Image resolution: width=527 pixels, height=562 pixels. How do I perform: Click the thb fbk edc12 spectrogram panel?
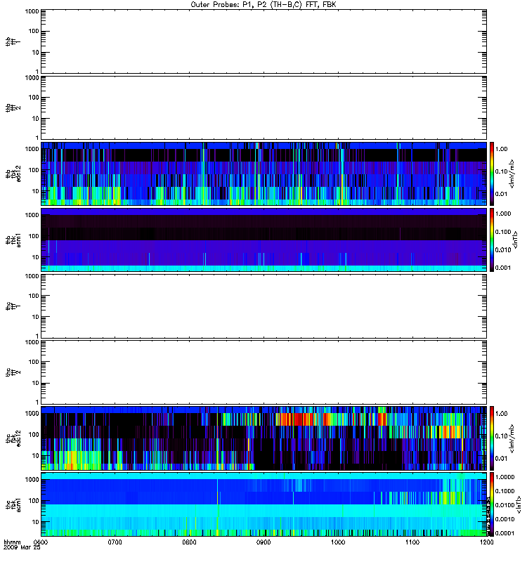(264, 174)
